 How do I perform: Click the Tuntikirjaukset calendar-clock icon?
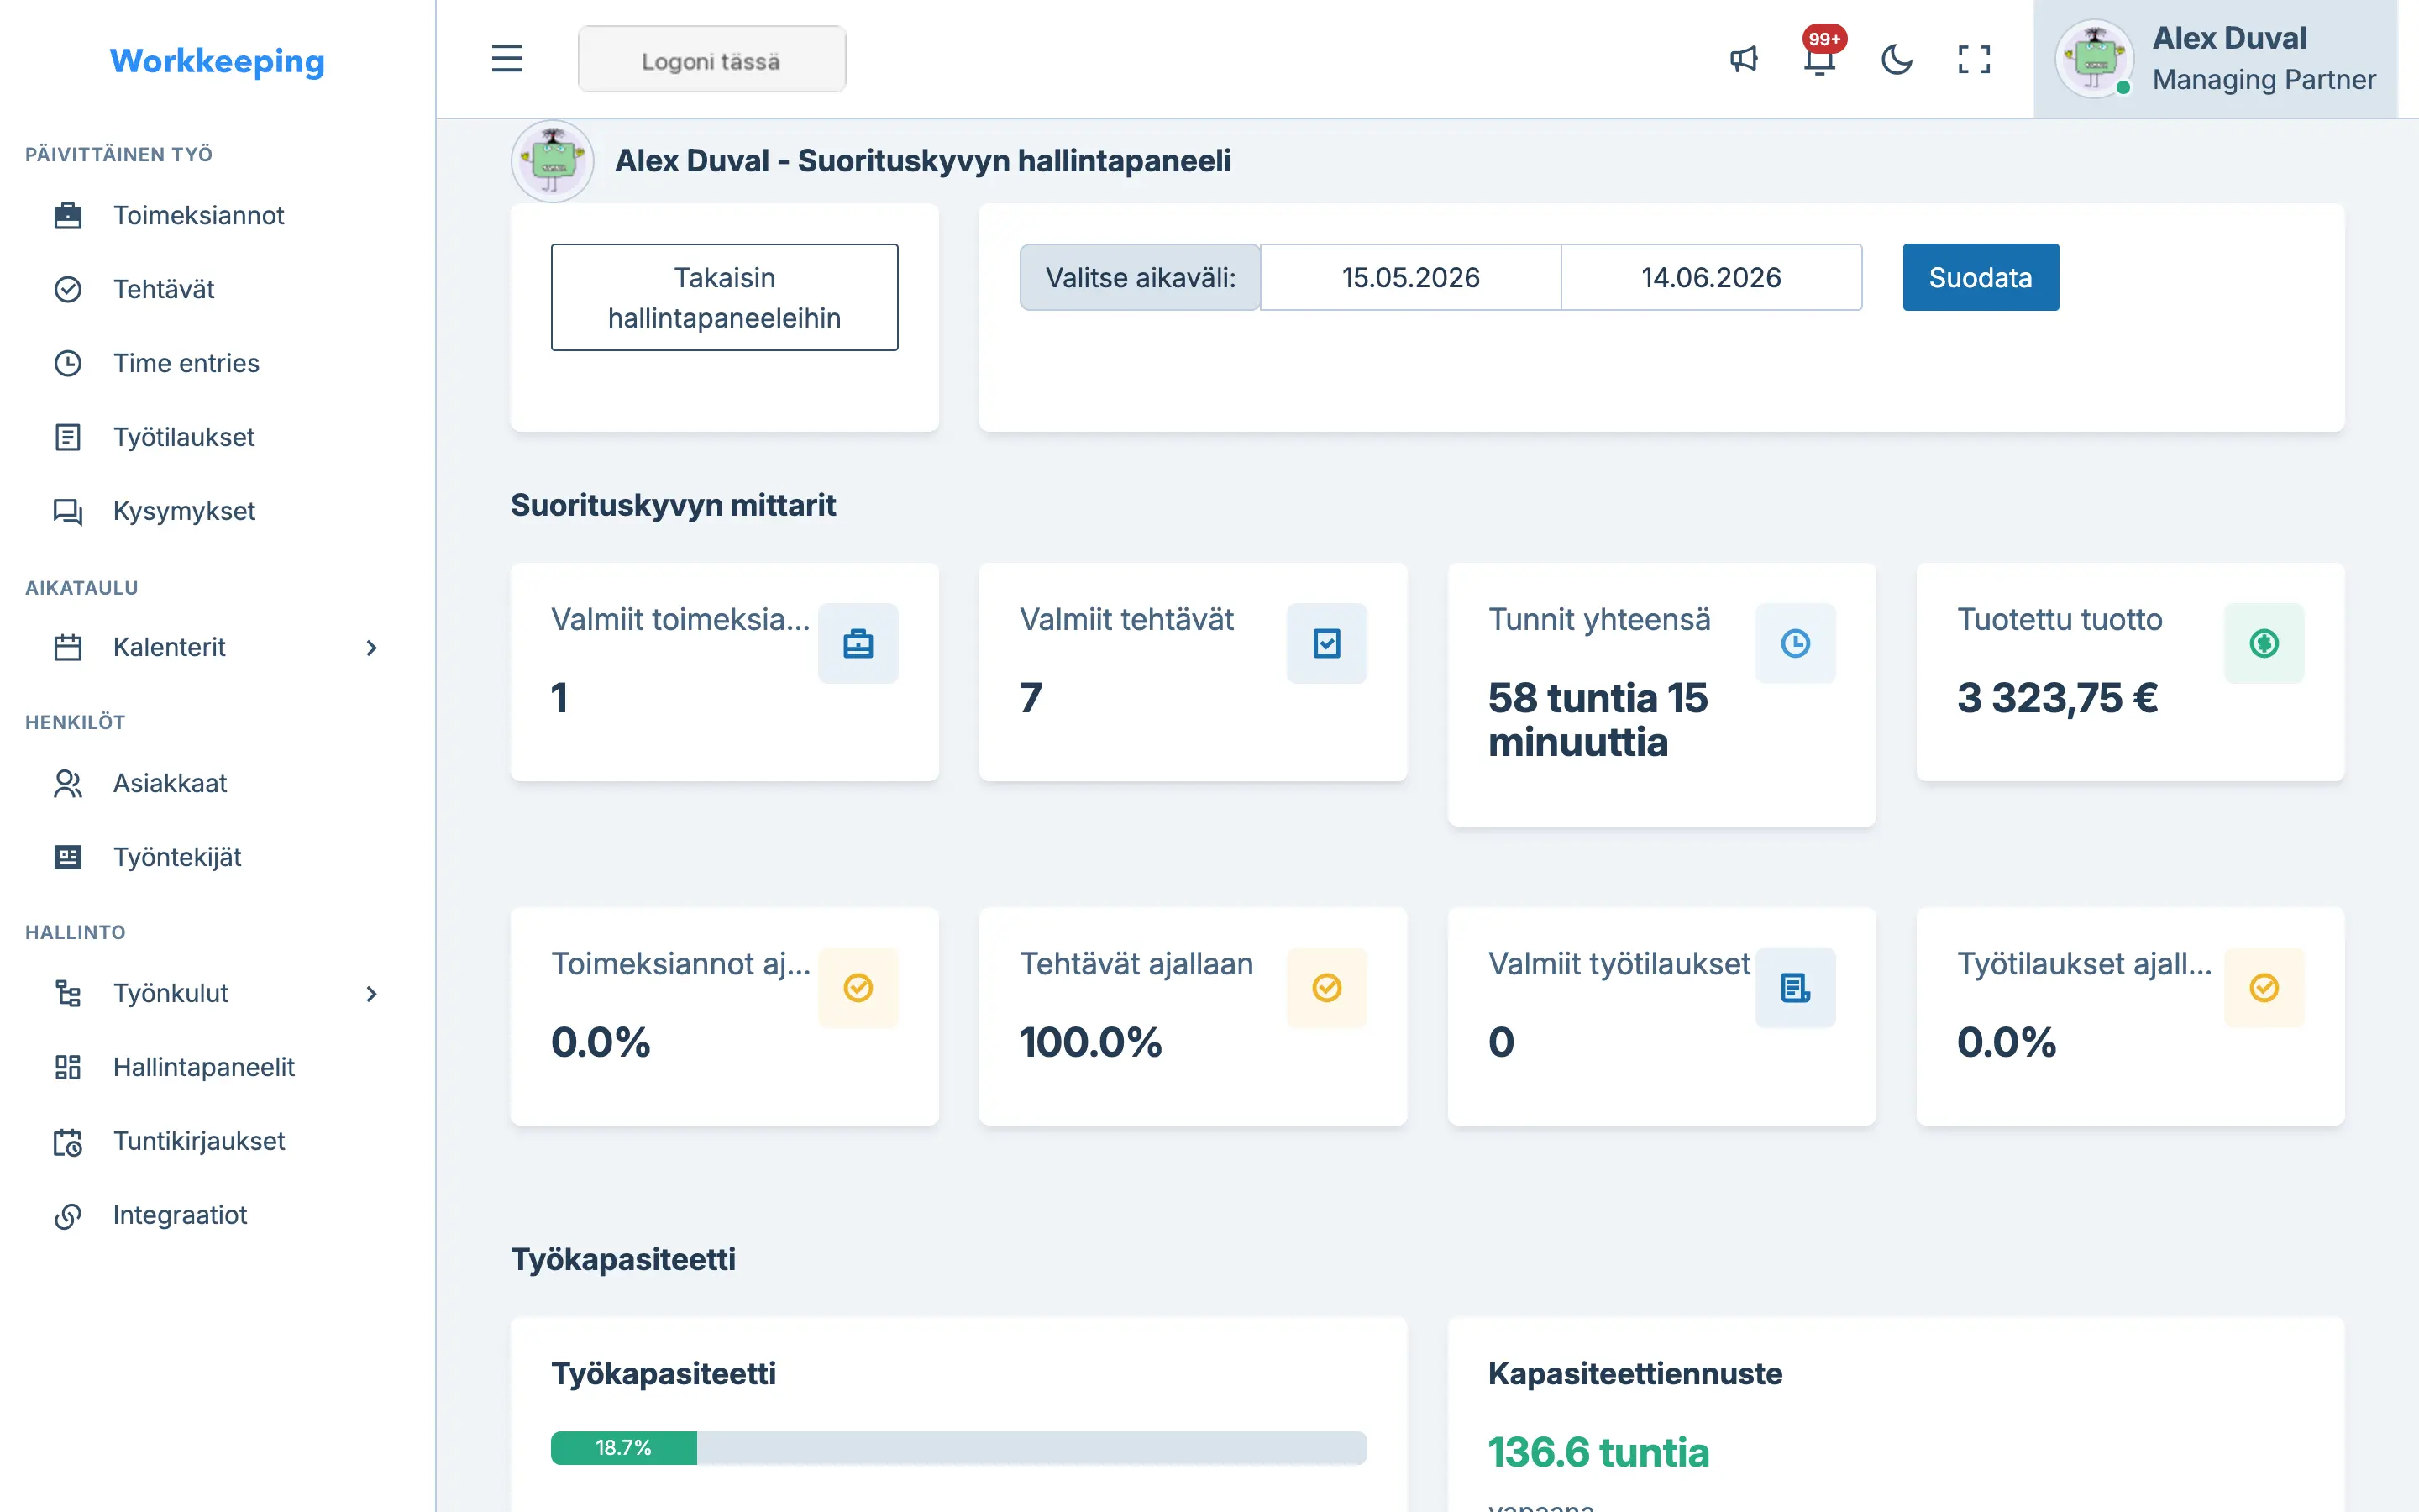click(x=67, y=1141)
